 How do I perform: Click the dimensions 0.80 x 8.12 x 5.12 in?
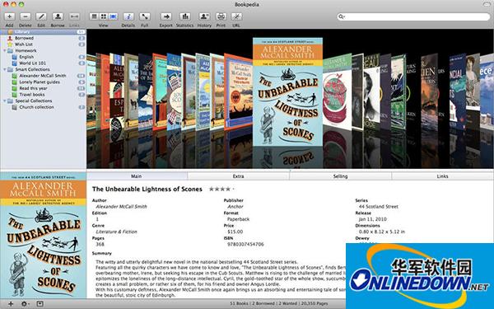click(382, 232)
